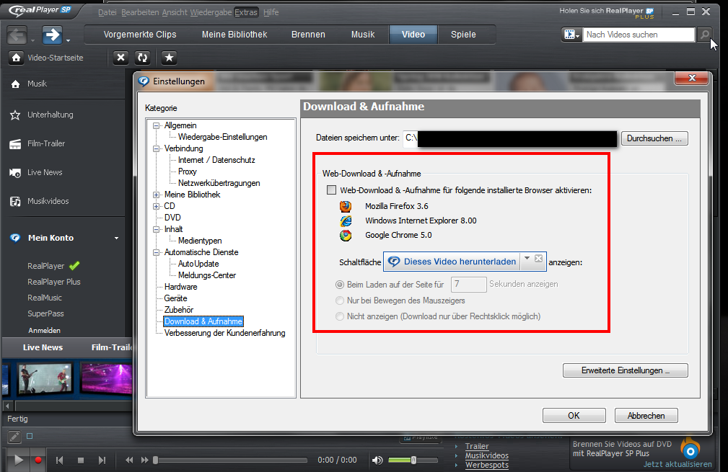The image size is (728, 472).
Task: Open Musikvideos in the sidebar
Action: pyautogui.click(x=48, y=201)
